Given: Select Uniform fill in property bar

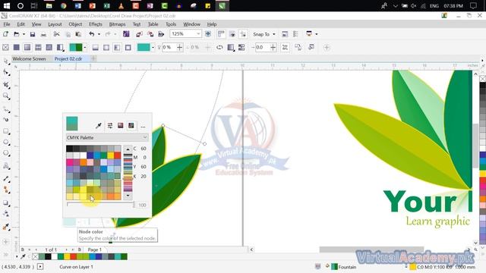Looking at the screenshot, I should pos(17,47).
